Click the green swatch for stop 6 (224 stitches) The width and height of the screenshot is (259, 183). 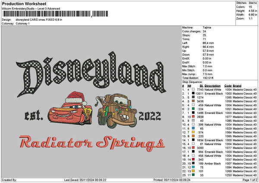pyautogui.click(x=193, y=109)
